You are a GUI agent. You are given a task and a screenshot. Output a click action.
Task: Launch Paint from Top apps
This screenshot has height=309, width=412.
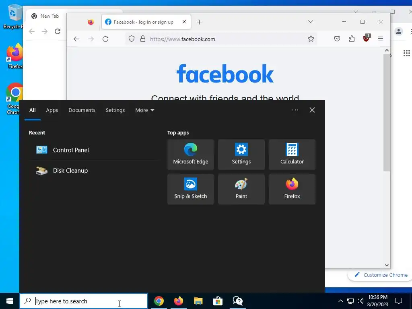[x=241, y=189]
